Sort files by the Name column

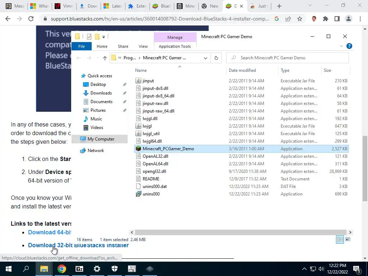pos(141,70)
